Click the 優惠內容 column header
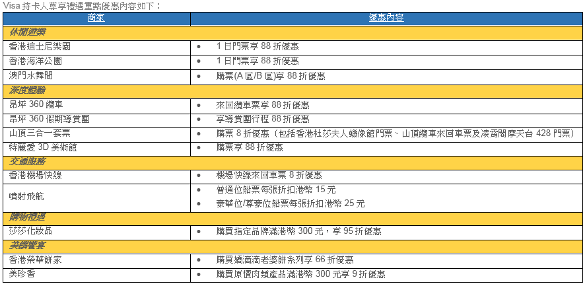 point(386,18)
